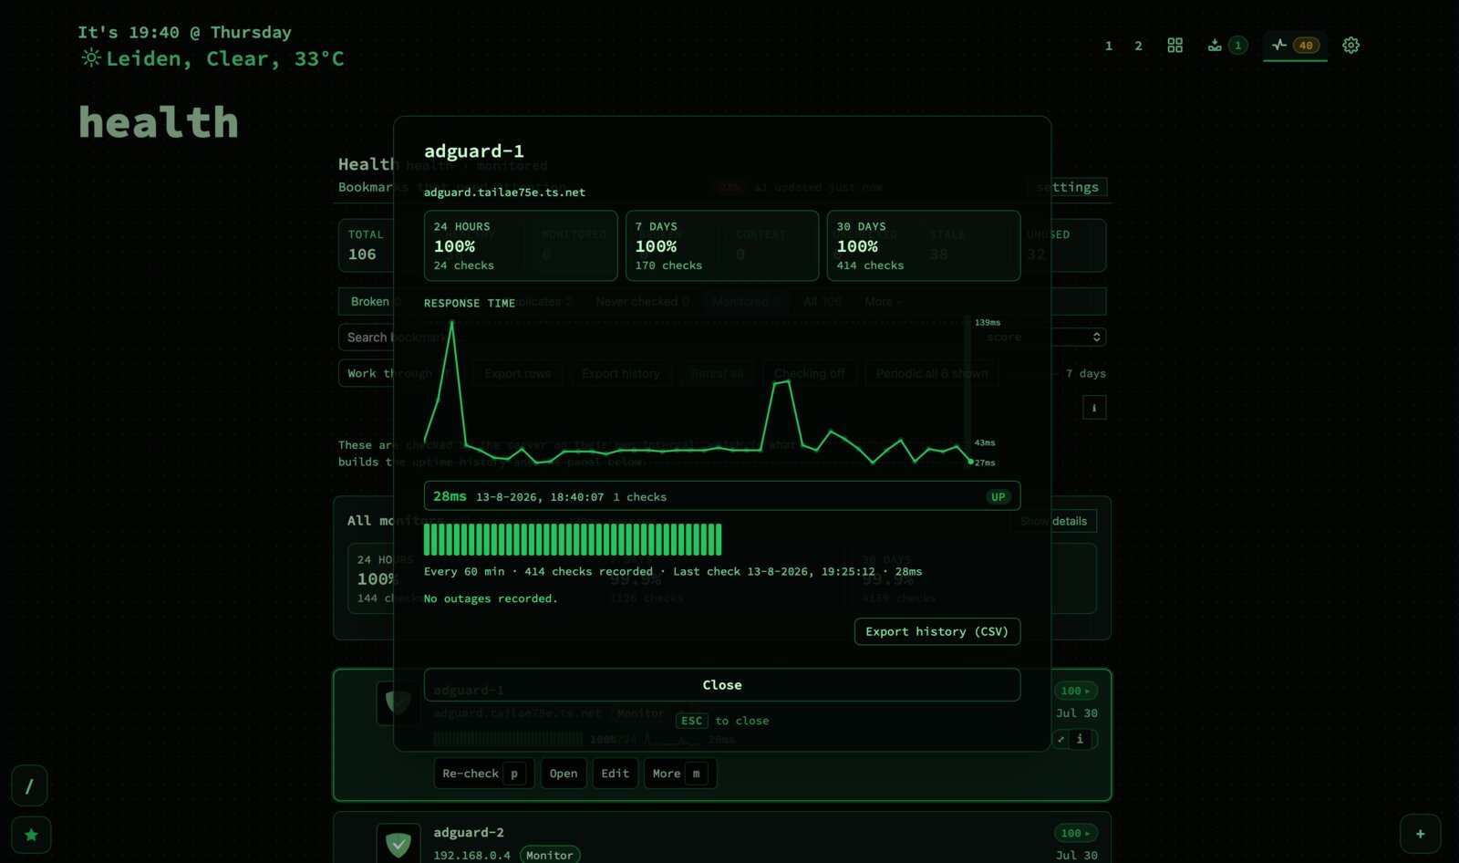Click the Re-check button
Viewport: 1459px width, 863px height.
click(x=483, y=774)
